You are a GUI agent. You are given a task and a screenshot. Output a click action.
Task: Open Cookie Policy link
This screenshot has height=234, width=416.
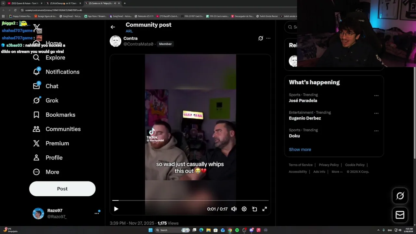tap(355, 165)
